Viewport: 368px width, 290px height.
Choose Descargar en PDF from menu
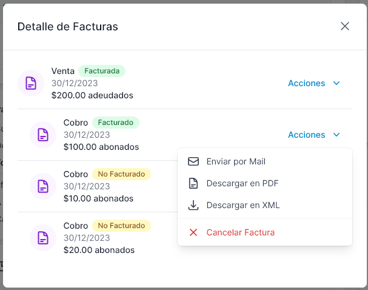coord(243,183)
